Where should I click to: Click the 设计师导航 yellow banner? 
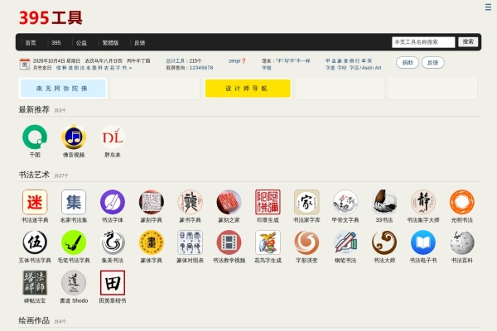pyautogui.click(x=248, y=89)
